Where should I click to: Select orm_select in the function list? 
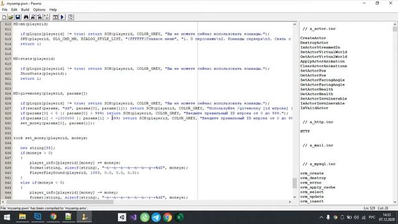(312, 192)
